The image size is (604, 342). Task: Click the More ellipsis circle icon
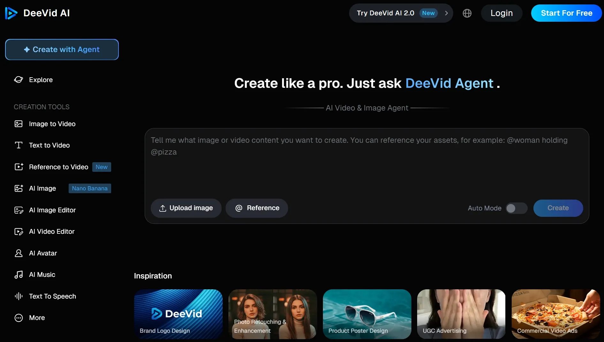(19, 318)
